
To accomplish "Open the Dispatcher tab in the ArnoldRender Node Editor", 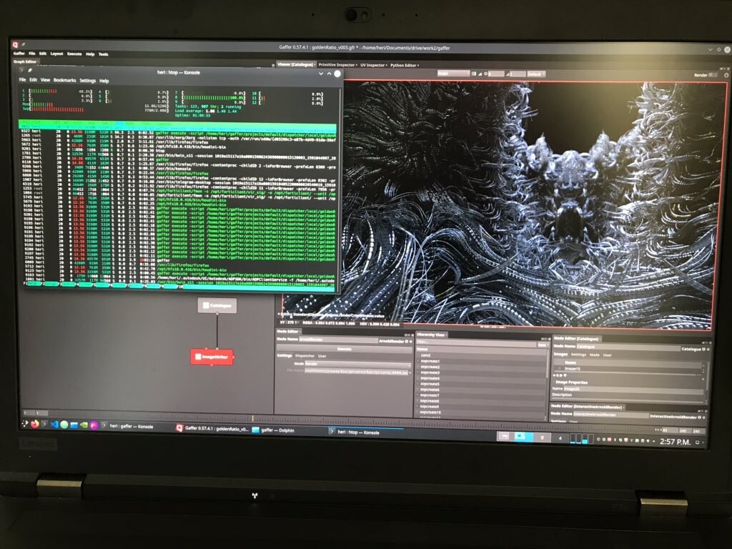I will [x=305, y=356].
